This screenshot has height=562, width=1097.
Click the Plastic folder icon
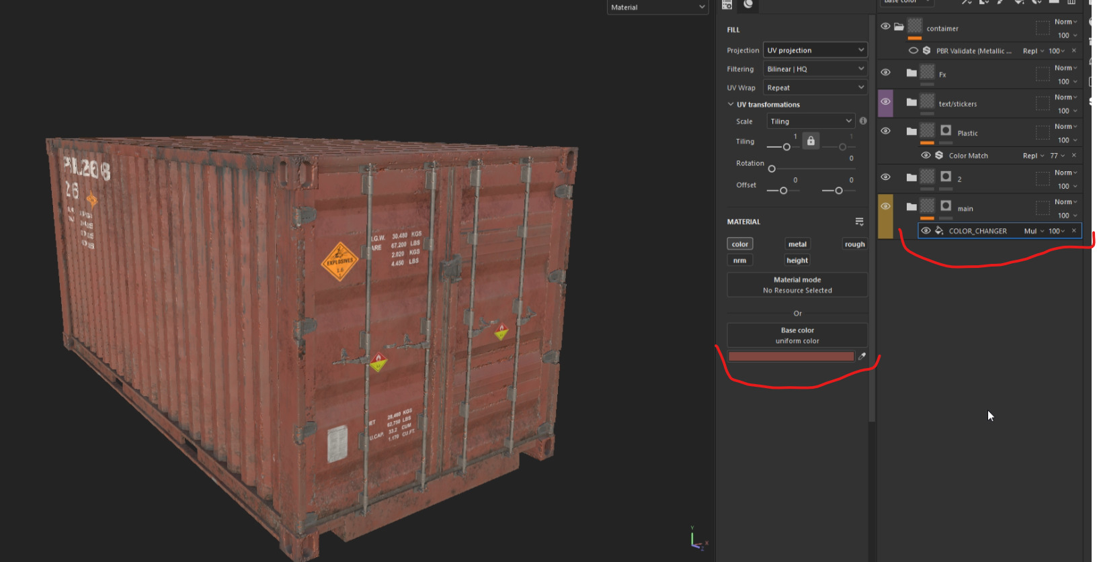[x=911, y=131]
